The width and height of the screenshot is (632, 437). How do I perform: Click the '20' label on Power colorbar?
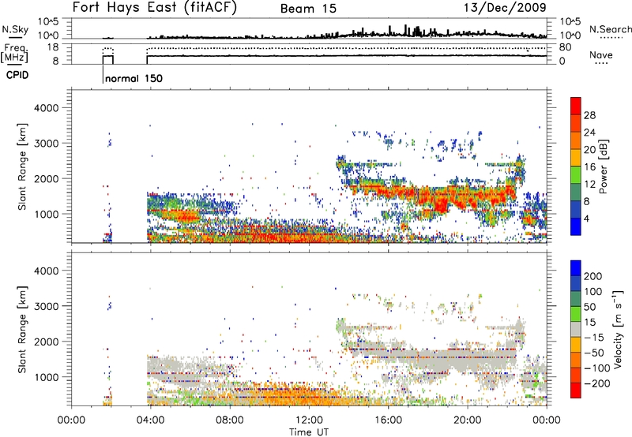coord(589,150)
